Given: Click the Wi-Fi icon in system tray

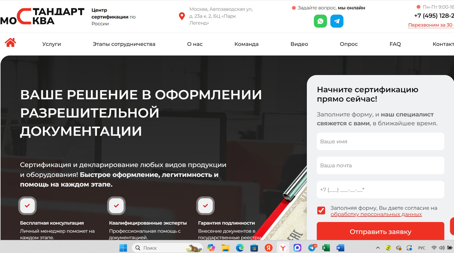Looking at the screenshot, I should [x=435, y=248].
